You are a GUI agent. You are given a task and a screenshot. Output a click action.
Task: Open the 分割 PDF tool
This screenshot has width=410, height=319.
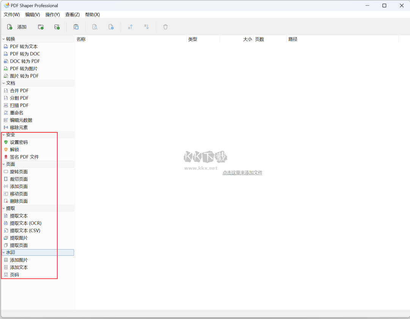(x=19, y=98)
